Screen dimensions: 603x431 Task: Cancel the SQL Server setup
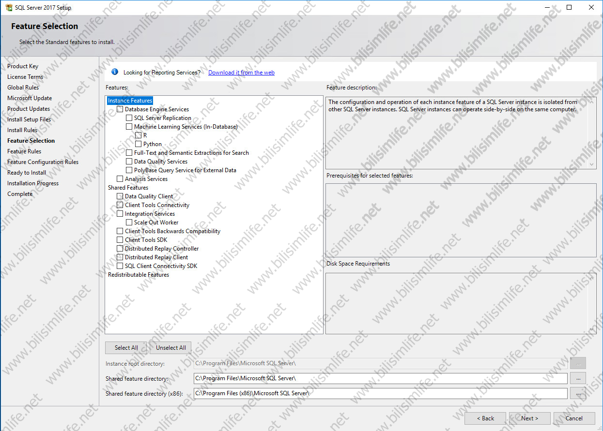tap(574, 418)
